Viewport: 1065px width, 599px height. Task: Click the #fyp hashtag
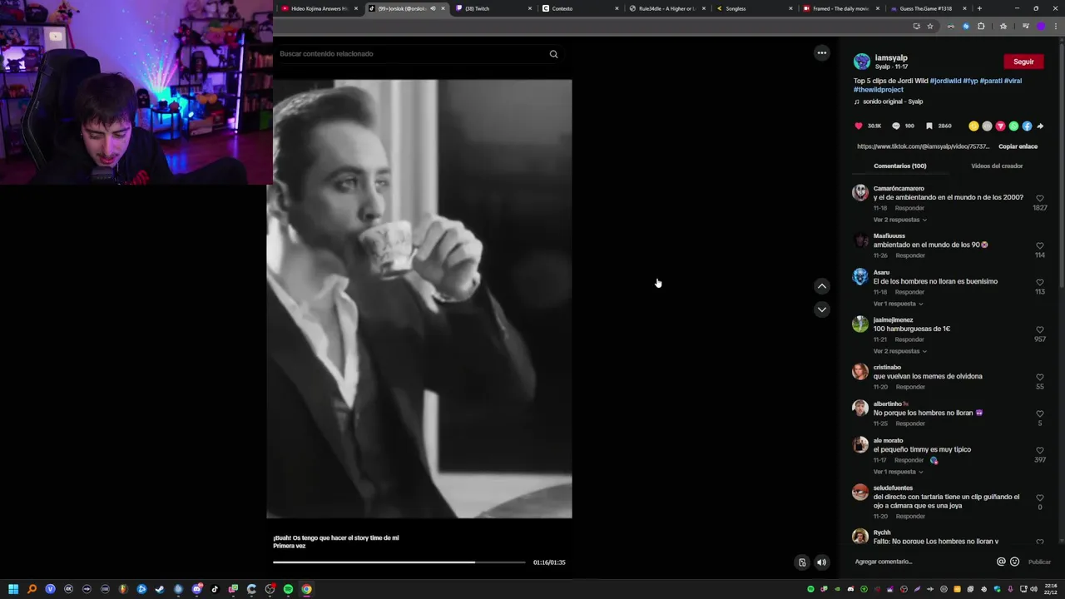(970, 81)
